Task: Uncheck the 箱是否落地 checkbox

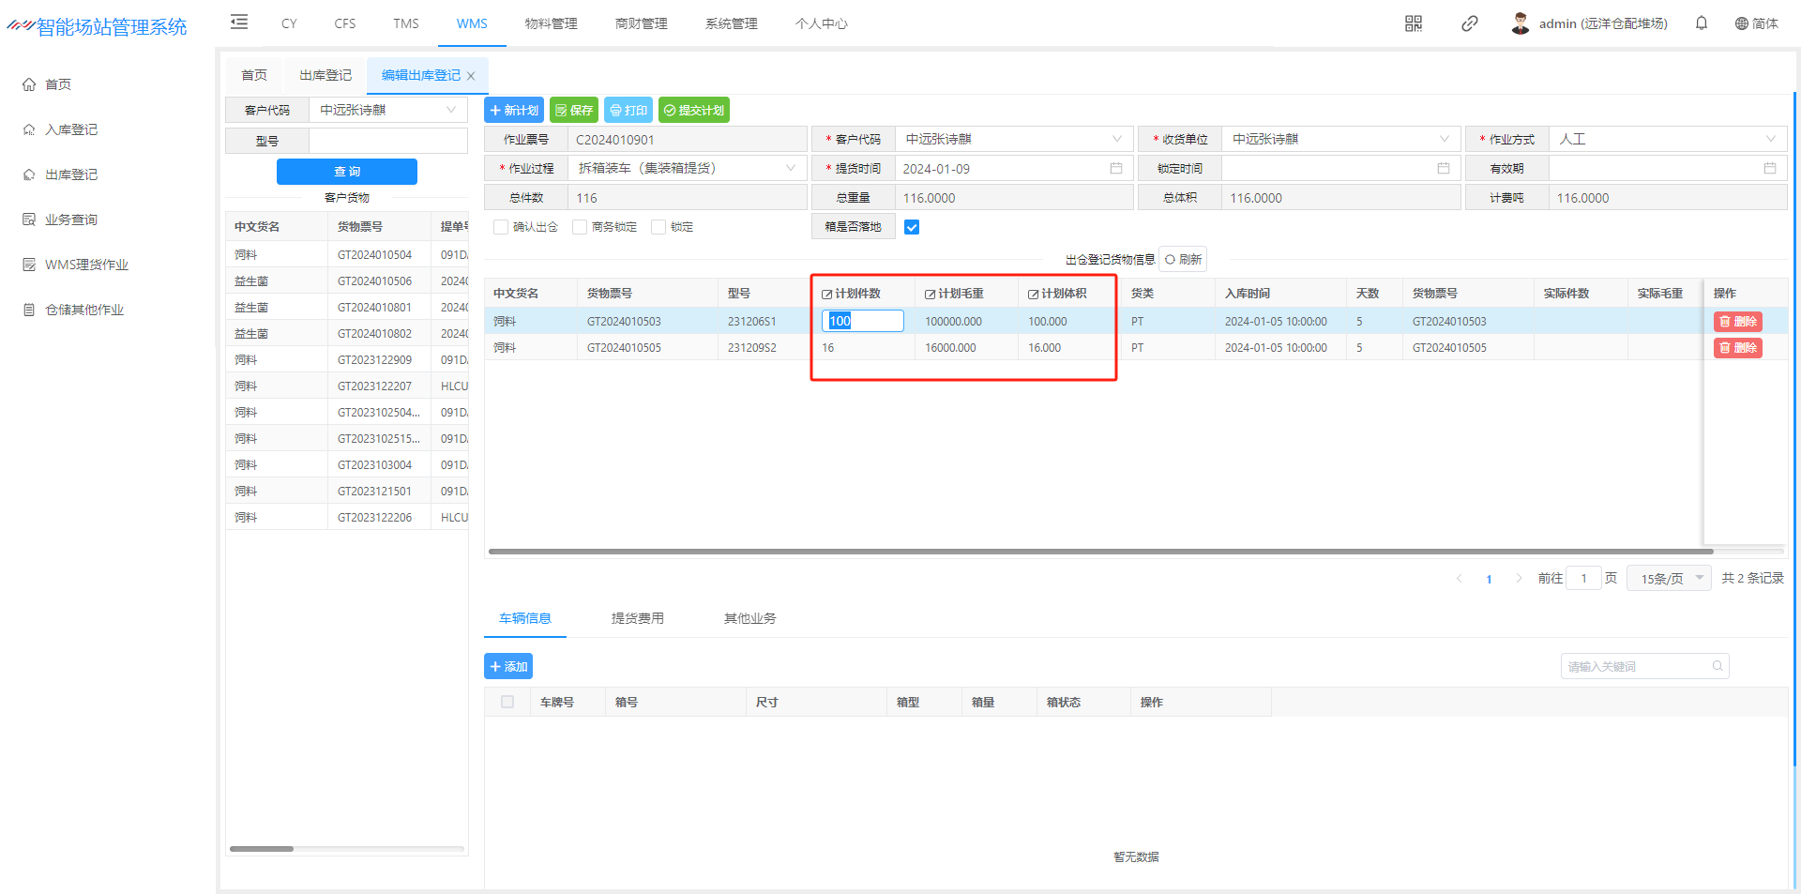Action: coord(911,227)
